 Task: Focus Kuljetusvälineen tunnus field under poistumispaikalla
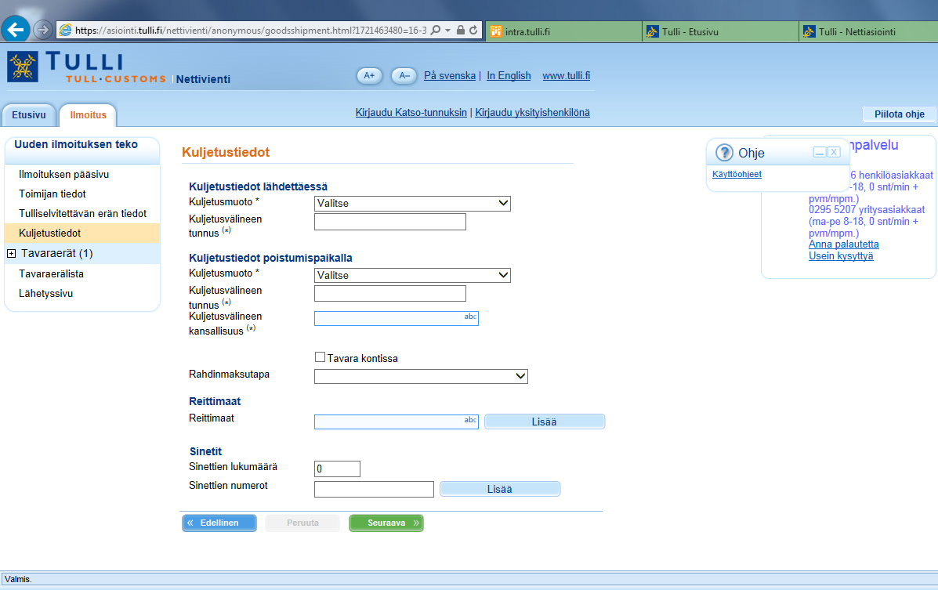[x=390, y=293]
